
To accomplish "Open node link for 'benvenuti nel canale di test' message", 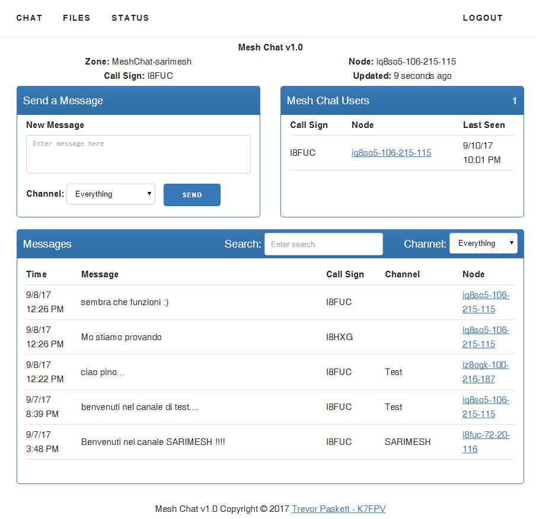I will coord(486,406).
